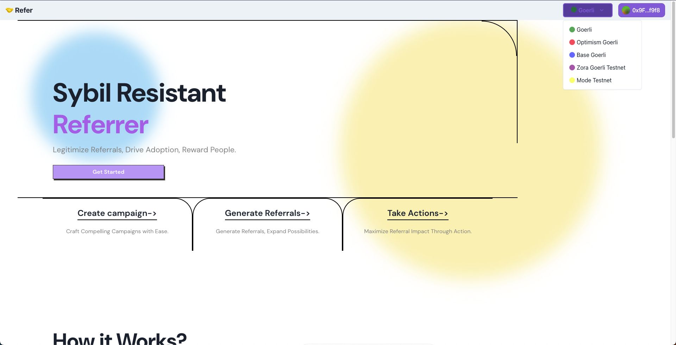Click "Craft Compelling Campaigns with Ease." text

(117, 231)
